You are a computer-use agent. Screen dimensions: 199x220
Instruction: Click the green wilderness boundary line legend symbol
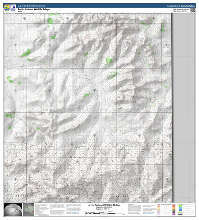180,212
